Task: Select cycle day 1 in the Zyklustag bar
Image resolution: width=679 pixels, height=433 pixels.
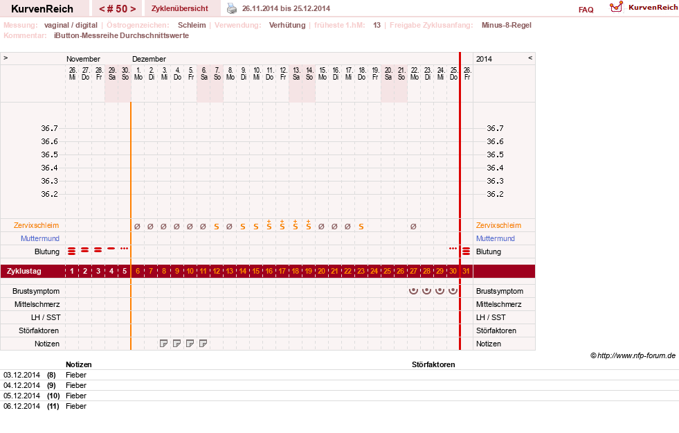Action: 72,272
